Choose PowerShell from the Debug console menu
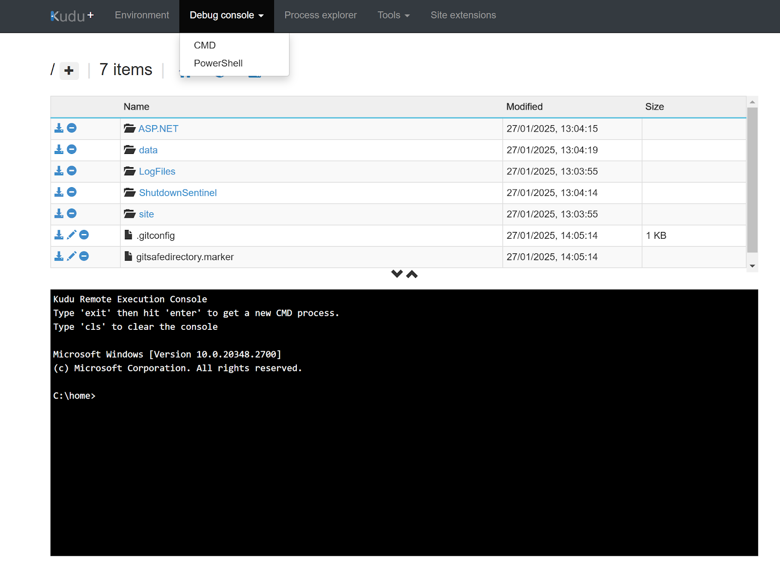The image size is (780, 572). point(218,63)
